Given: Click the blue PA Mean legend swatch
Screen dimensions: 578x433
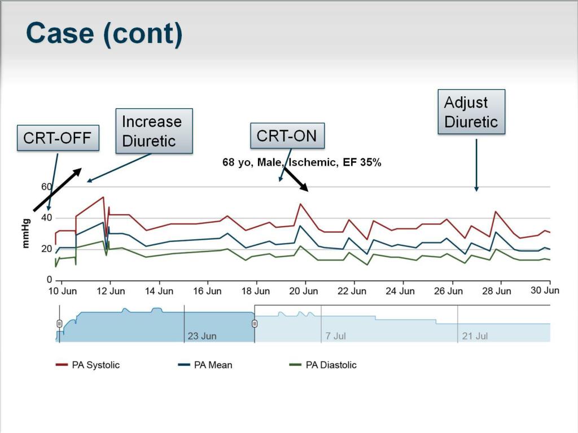Looking at the screenshot, I should pyautogui.click(x=184, y=365).
